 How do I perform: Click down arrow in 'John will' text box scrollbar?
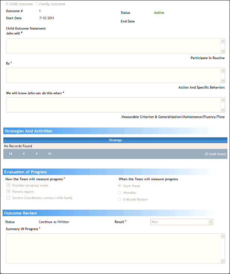(223, 51)
